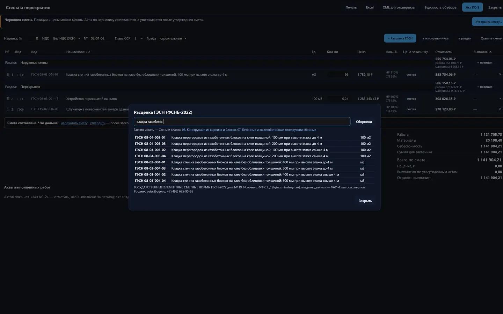Image resolution: width=503 pixels, height=314 pixels.
Task: Open the НДС dropdown showing Без НДС (УСН)
Action: click(x=66, y=38)
